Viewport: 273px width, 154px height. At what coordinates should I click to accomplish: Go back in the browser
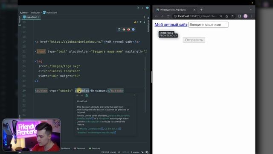pos(157,16)
